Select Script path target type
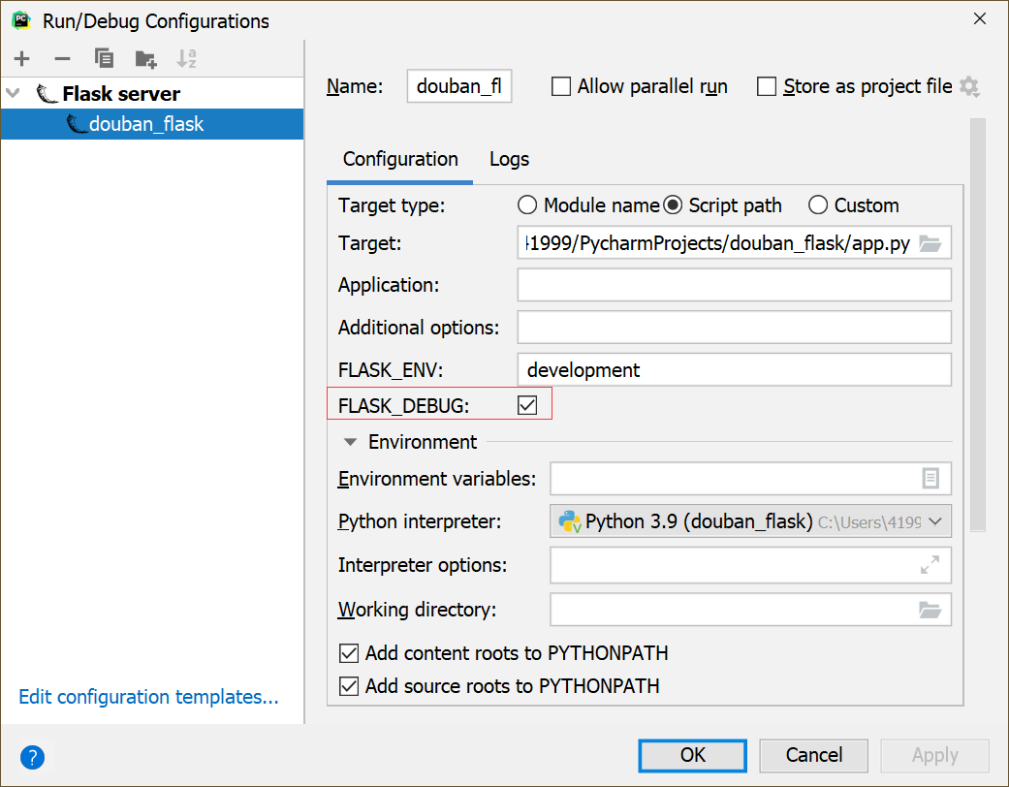The width and height of the screenshot is (1009, 787). pyautogui.click(x=673, y=205)
